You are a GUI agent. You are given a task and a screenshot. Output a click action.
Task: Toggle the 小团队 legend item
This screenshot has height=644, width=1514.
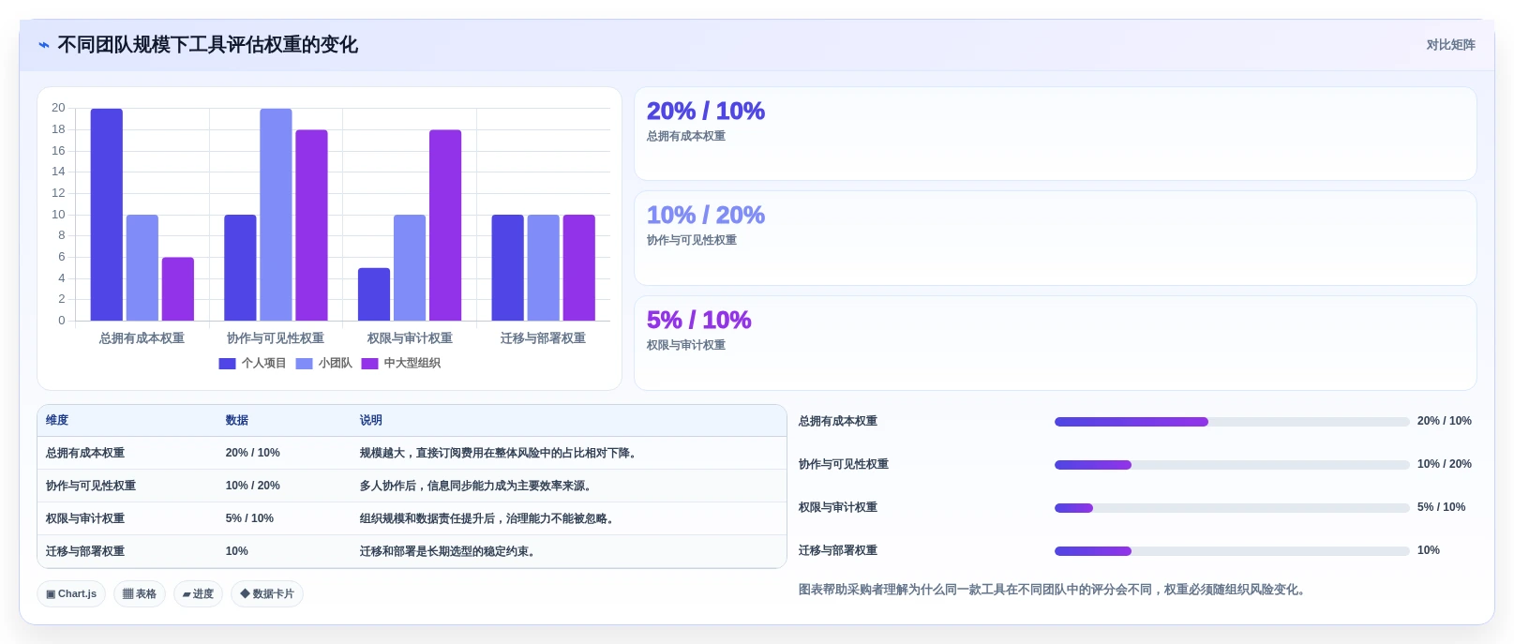(324, 364)
